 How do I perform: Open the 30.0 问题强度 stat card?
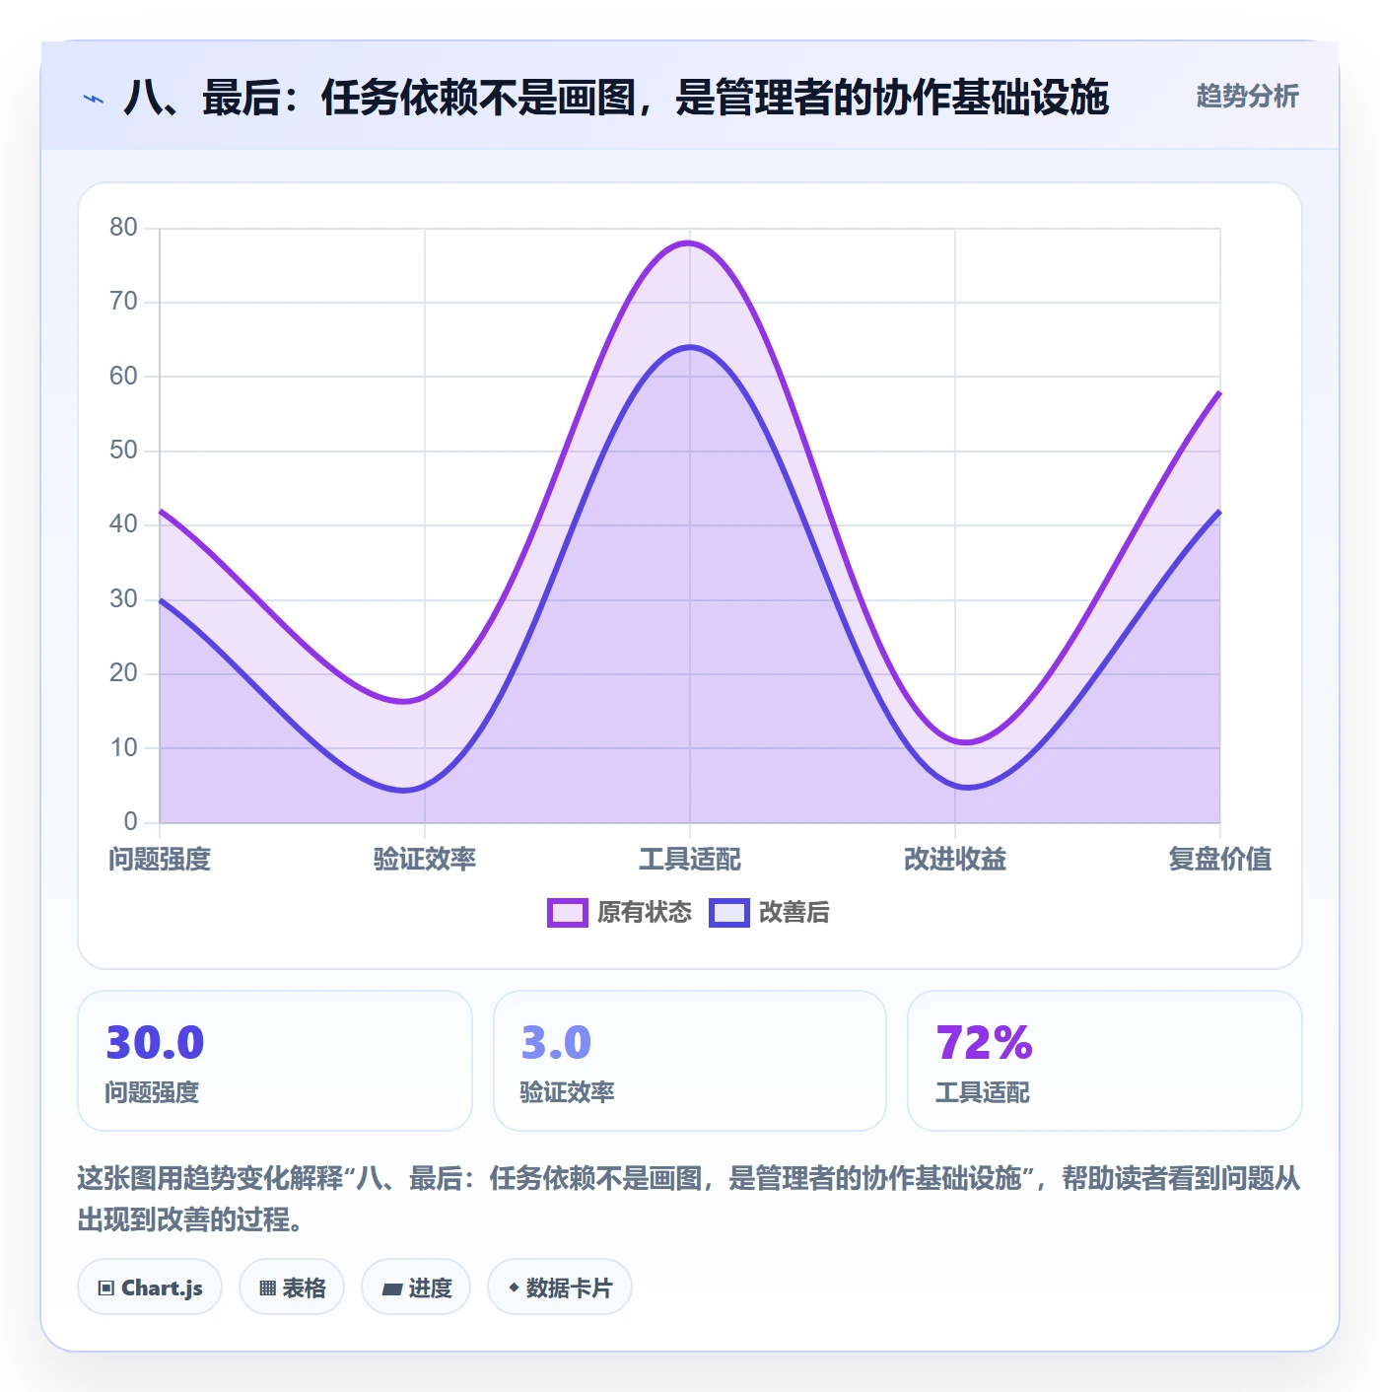(275, 1061)
